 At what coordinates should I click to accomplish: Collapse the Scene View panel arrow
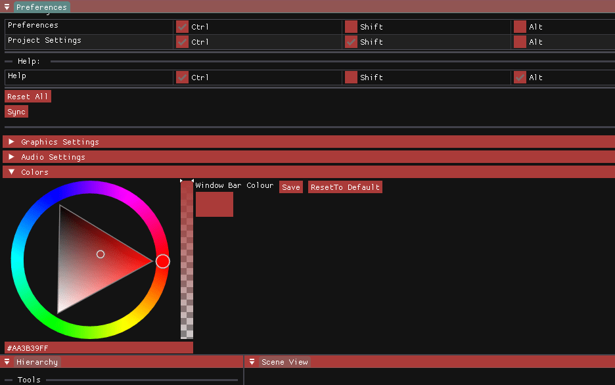252,362
